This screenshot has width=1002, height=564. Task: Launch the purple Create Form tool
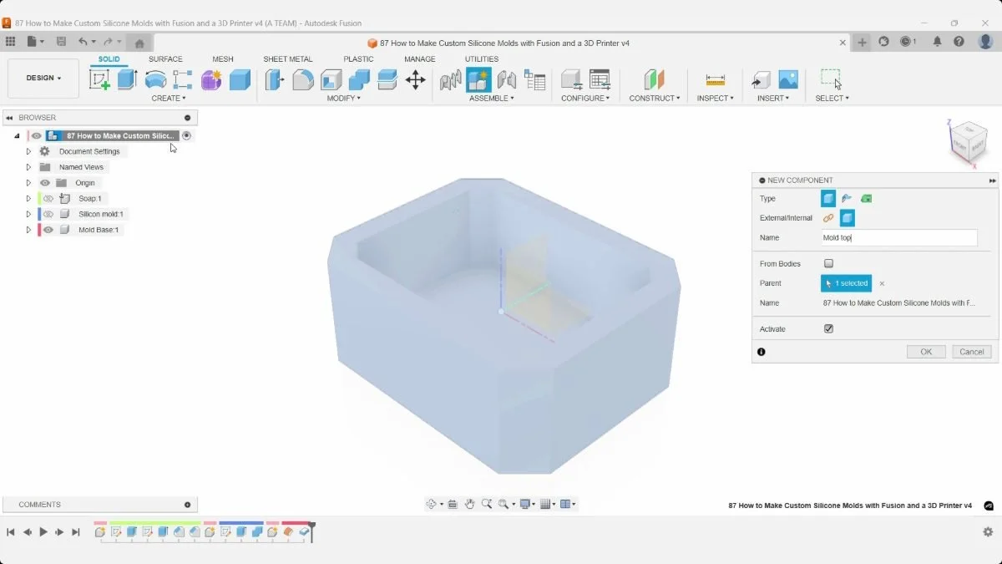click(x=211, y=79)
